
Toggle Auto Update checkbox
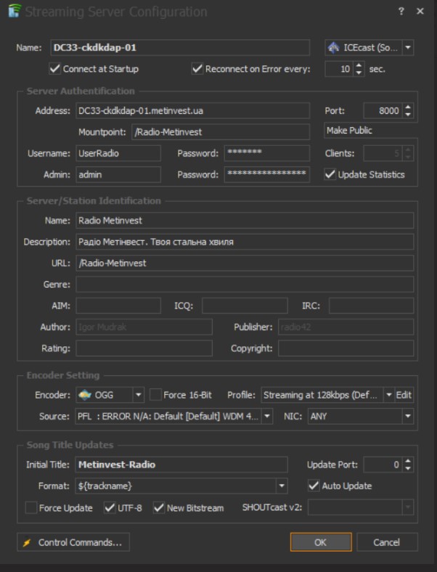[x=314, y=486]
